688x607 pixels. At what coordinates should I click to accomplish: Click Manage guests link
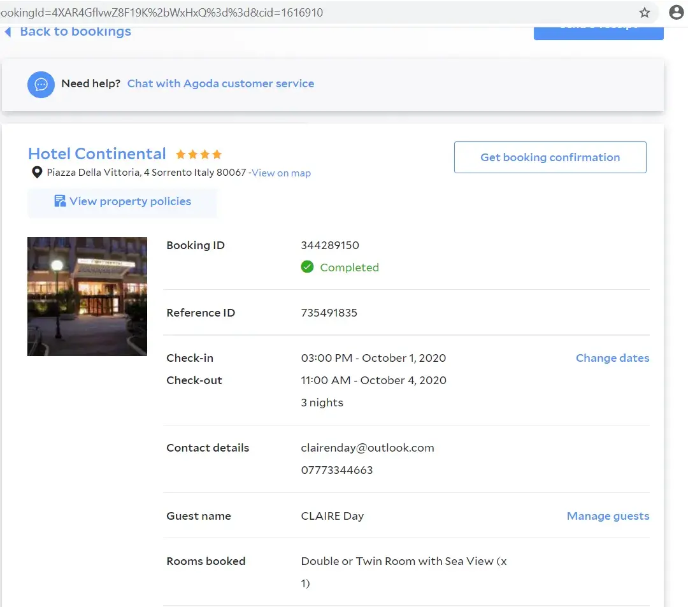(x=608, y=516)
